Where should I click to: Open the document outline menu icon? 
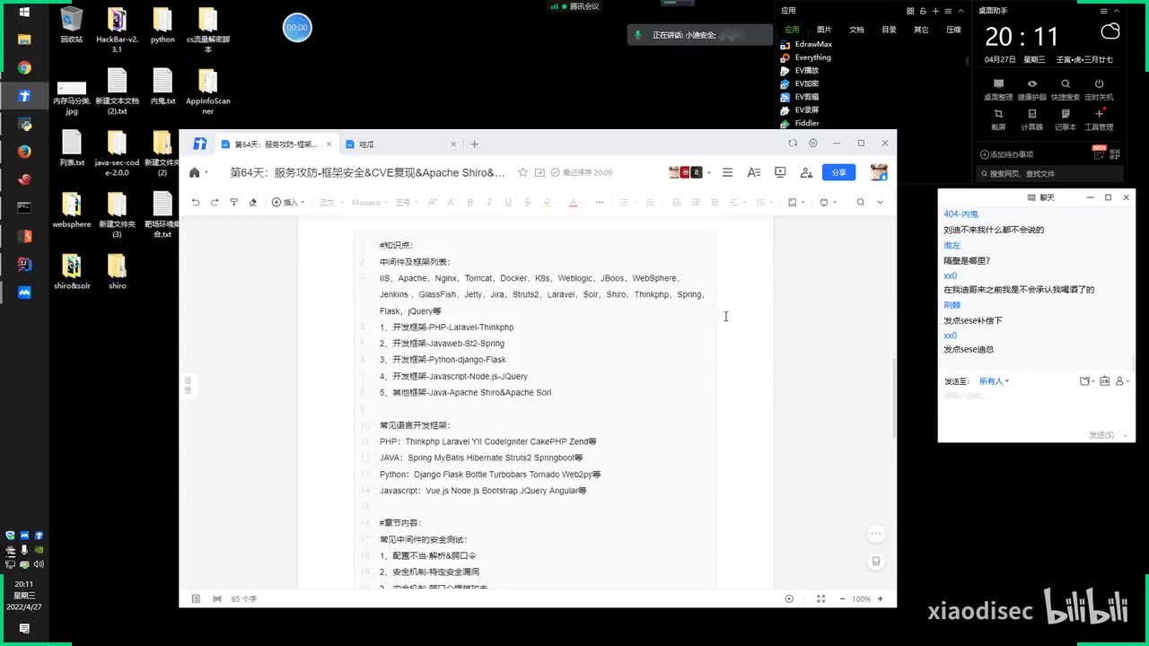point(728,172)
